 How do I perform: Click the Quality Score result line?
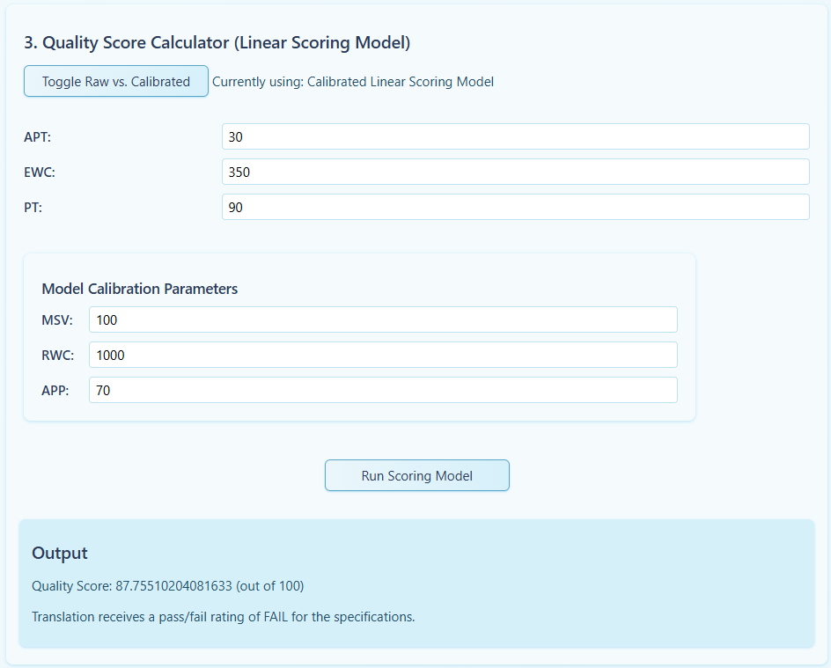(167, 586)
